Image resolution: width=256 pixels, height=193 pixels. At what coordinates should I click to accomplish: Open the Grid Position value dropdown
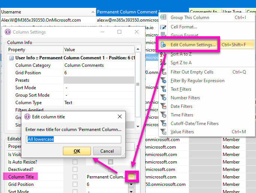point(131,184)
